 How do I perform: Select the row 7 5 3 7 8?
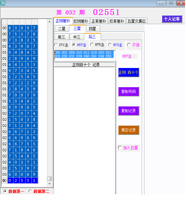point(20,34)
